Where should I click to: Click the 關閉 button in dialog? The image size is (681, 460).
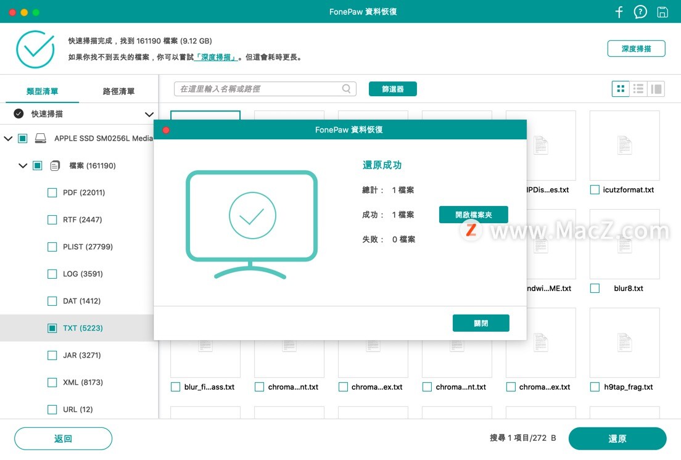481,323
